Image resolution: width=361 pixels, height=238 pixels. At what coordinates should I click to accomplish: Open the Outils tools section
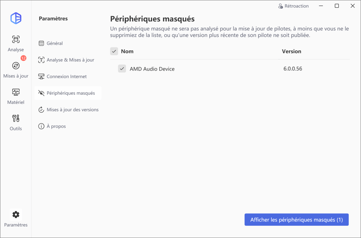16,123
